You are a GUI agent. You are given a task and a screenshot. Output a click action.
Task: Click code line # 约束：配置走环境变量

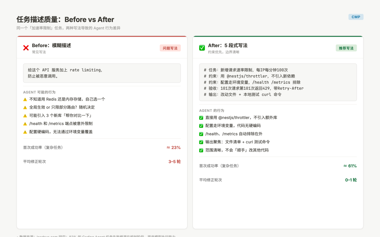[x=252, y=82]
